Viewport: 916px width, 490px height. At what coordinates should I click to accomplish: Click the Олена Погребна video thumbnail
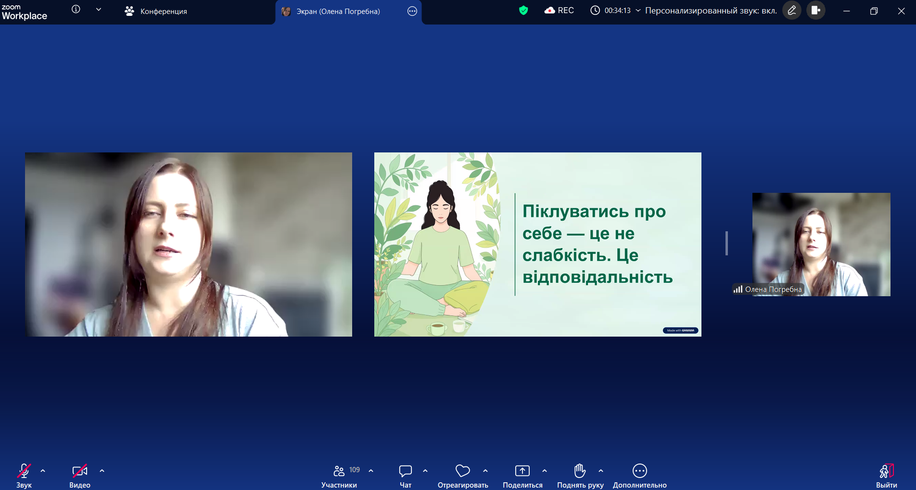(x=821, y=244)
